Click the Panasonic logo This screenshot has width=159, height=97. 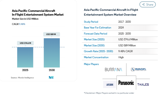pyautogui.click(x=126, y=83)
